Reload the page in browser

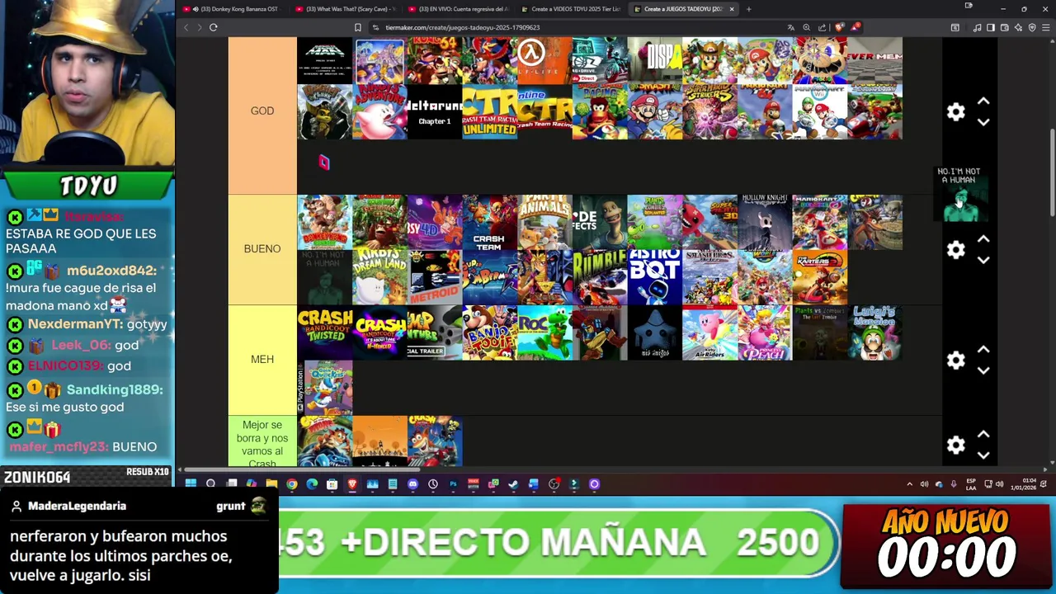click(x=213, y=27)
